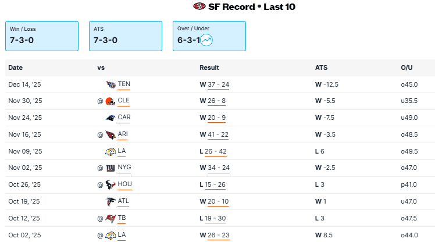This screenshot has width=435, height=242.
Task: Click the New York Giants logo
Action: click(x=110, y=169)
